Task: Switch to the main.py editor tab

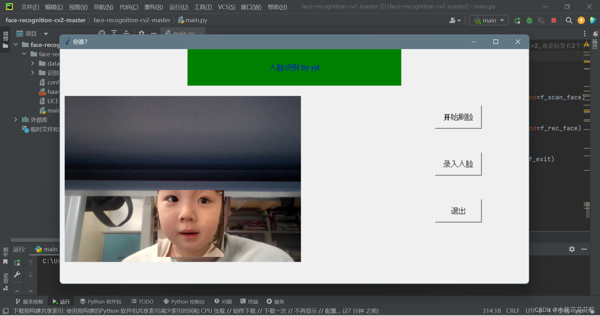Action: [183, 33]
